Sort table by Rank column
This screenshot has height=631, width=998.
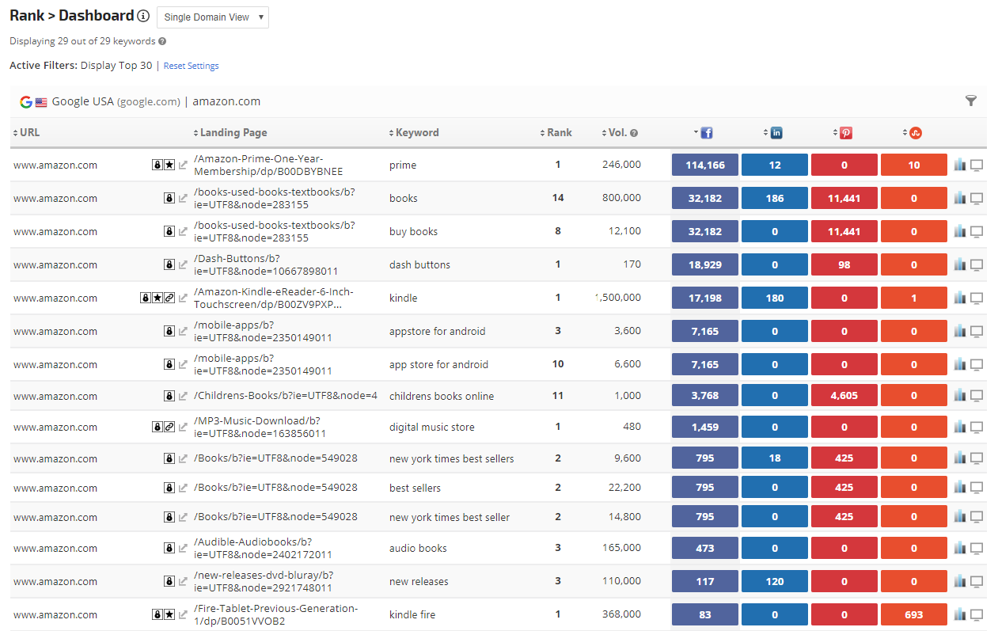[x=556, y=133]
